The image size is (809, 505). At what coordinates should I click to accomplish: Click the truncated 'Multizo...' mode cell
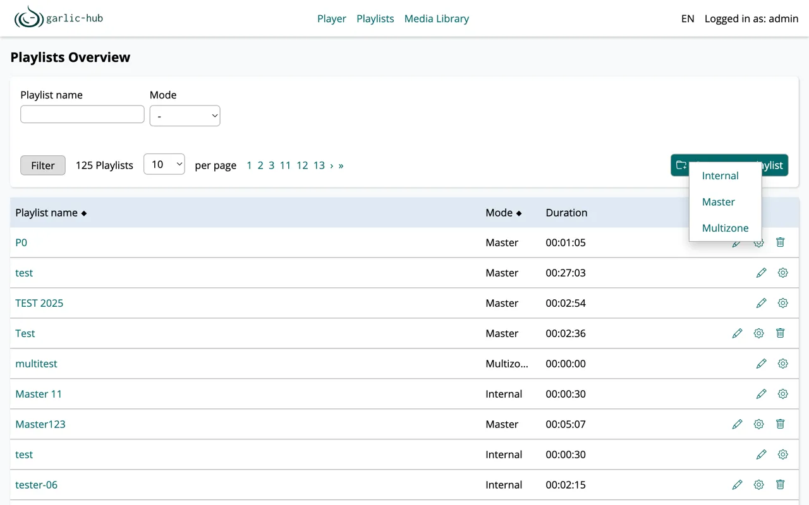507,364
